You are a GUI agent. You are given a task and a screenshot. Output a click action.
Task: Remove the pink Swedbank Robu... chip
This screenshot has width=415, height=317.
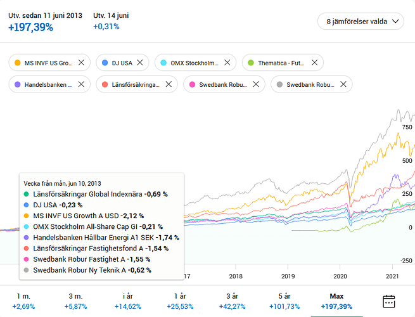tap(256, 84)
